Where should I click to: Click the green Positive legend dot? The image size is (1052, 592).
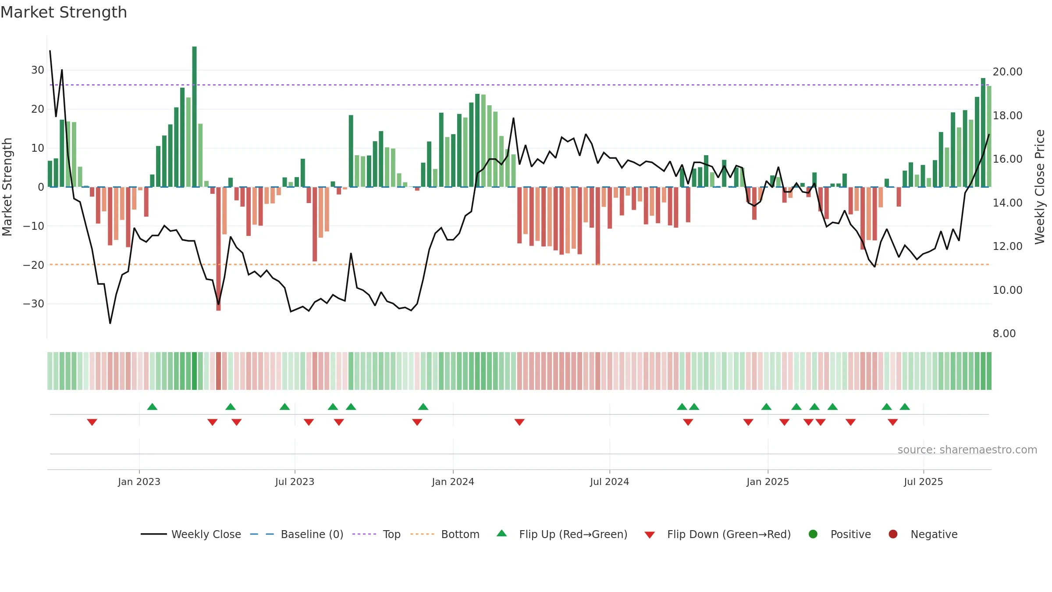pyautogui.click(x=813, y=534)
